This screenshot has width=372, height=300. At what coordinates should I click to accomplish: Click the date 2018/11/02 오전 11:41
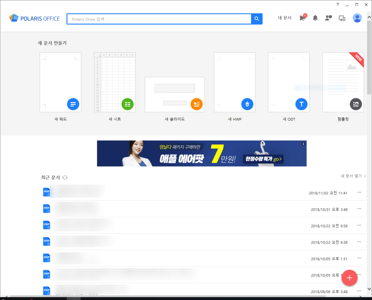[328, 193]
